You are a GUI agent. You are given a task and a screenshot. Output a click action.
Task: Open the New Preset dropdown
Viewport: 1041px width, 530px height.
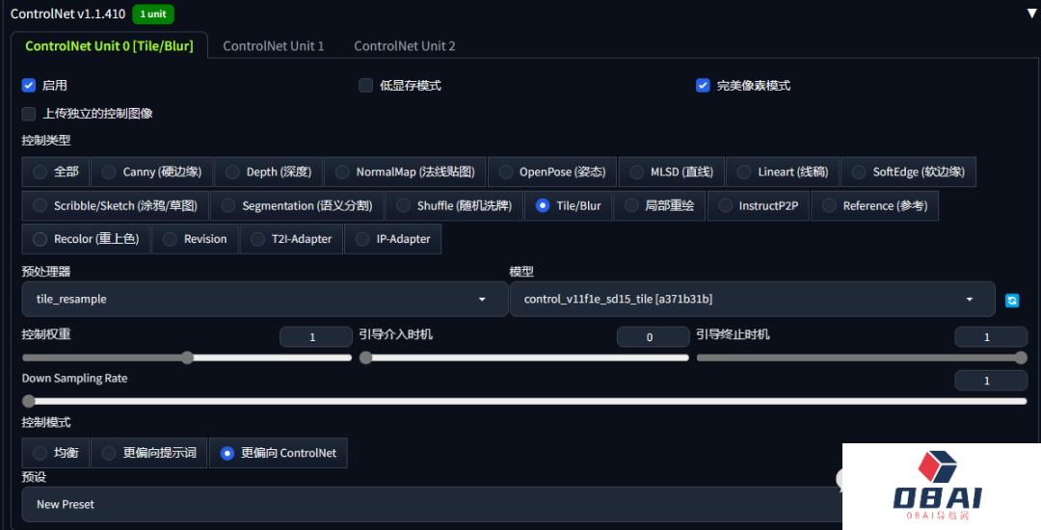[424, 504]
